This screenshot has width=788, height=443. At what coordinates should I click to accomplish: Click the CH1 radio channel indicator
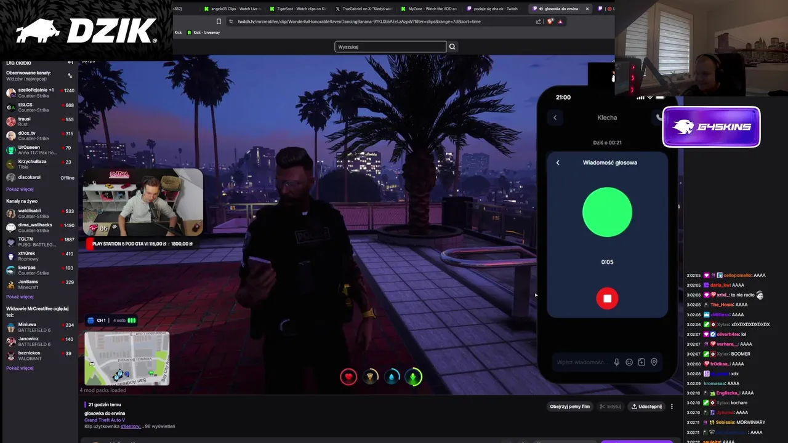click(x=111, y=321)
